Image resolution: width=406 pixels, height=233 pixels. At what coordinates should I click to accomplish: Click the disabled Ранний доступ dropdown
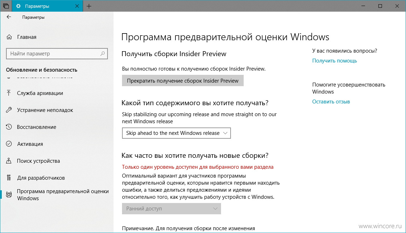pos(172,208)
